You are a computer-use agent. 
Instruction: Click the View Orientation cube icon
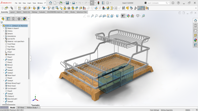pos(112,16)
